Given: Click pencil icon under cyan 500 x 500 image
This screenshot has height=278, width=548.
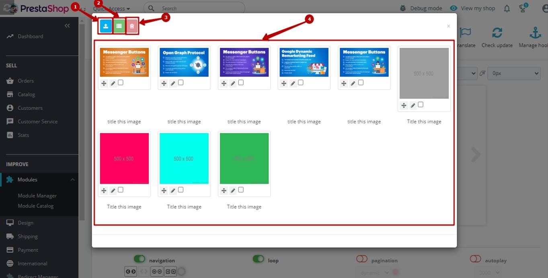Looking at the screenshot, I should [173, 190].
